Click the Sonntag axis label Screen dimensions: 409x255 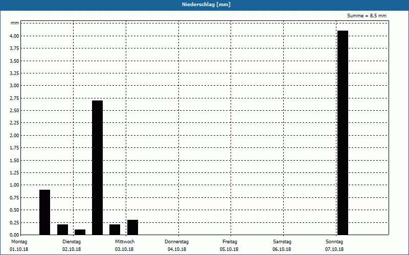coord(334,242)
